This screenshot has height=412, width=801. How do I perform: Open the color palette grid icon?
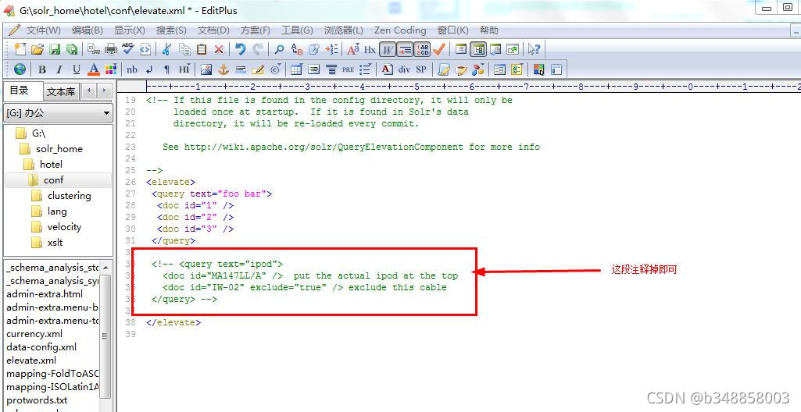pyautogui.click(x=110, y=69)
